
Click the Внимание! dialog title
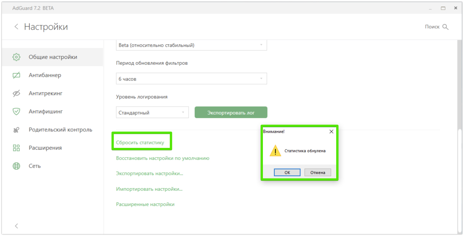tap(274, 131)
